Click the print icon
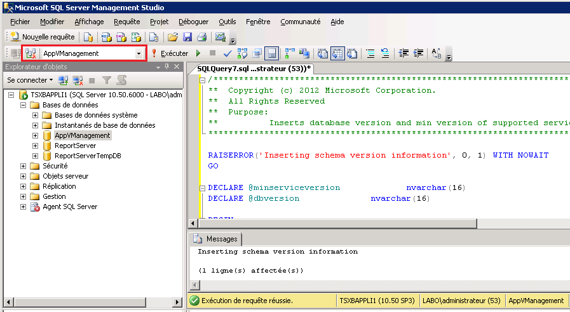The height and width of the screenshot is (312, 570). (x=201, y=37)
